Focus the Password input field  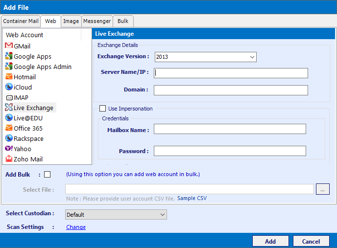click(230, 151)
